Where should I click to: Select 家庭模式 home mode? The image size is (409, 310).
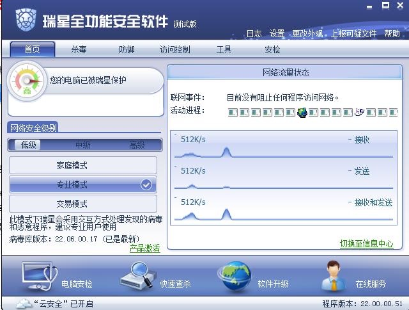[83, 165]
